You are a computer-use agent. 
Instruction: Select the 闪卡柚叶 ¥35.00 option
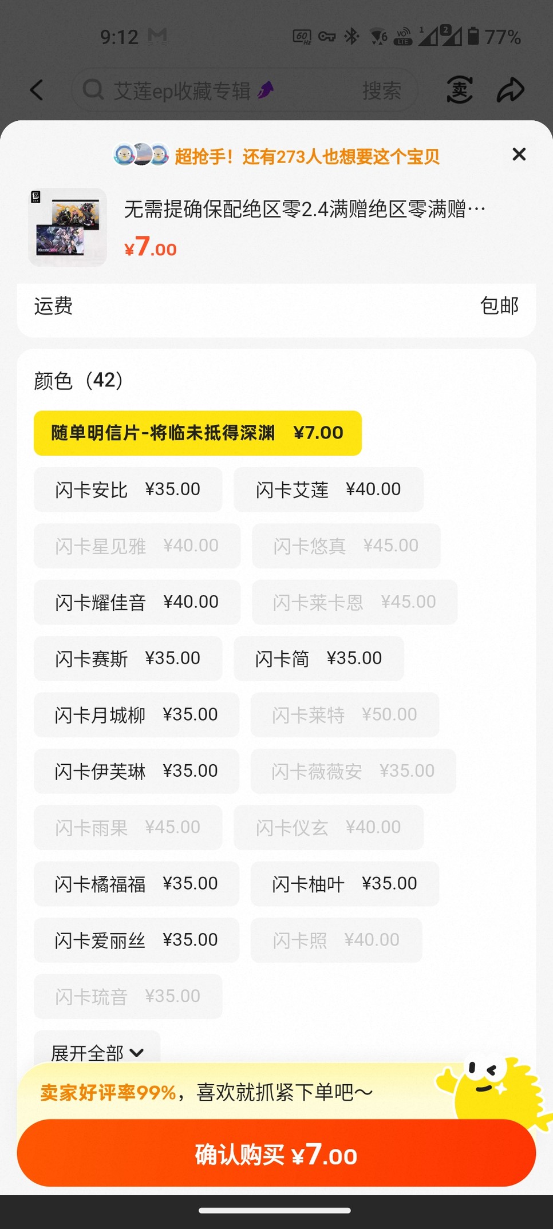(x=344, y=884)
